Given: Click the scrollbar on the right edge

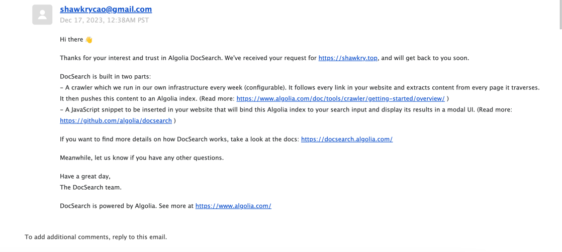Looking at the screenshot, I should (x=560, y=15).
